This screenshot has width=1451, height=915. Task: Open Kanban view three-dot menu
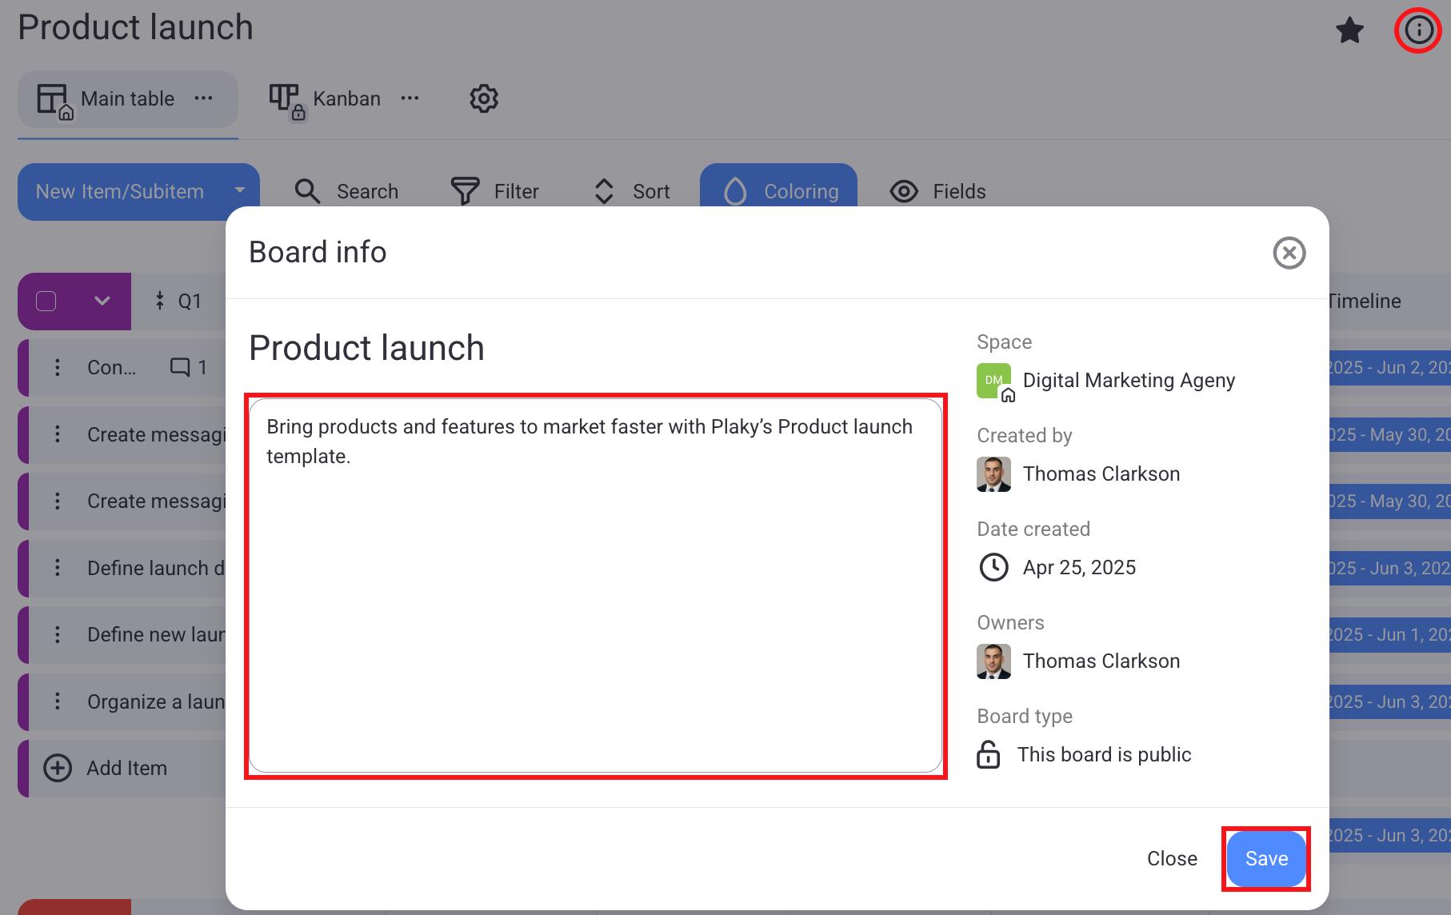410,98
